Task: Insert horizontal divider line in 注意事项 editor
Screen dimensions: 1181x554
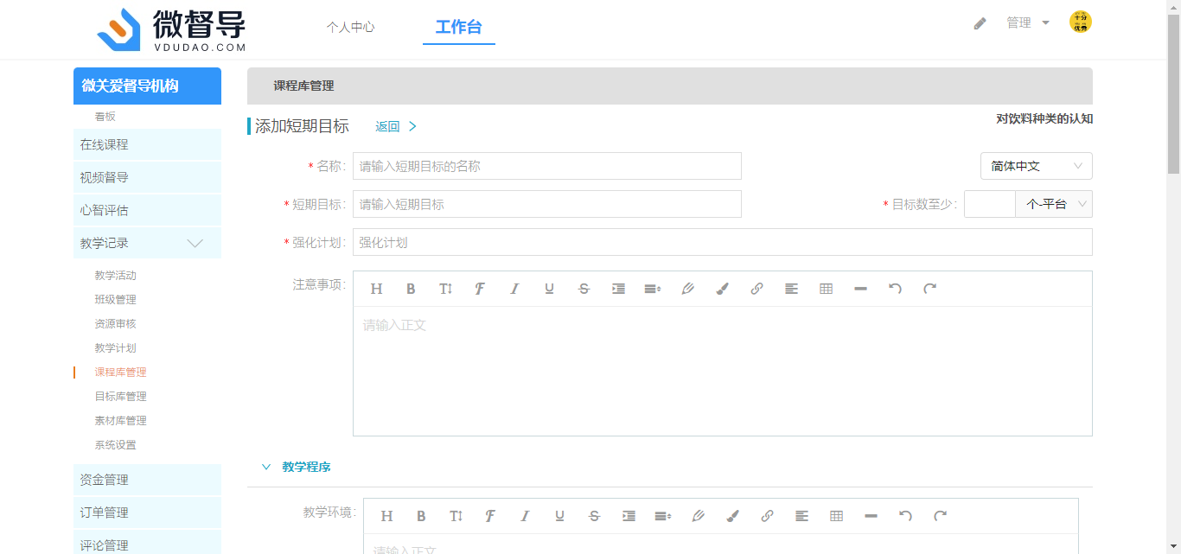Action: (x=860, y=289)
